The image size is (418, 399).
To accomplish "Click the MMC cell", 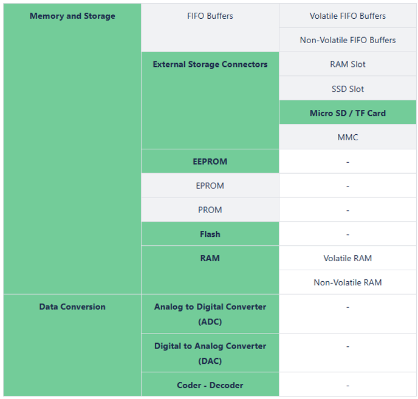I will click(348, 137).
